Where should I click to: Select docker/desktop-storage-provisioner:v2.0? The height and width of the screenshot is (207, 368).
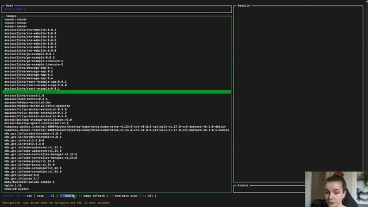click(38, 120)
